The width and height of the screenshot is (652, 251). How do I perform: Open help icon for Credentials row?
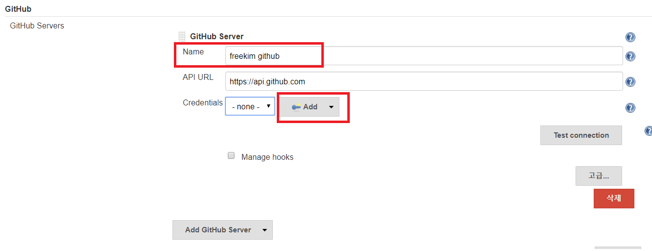(630, 108)
